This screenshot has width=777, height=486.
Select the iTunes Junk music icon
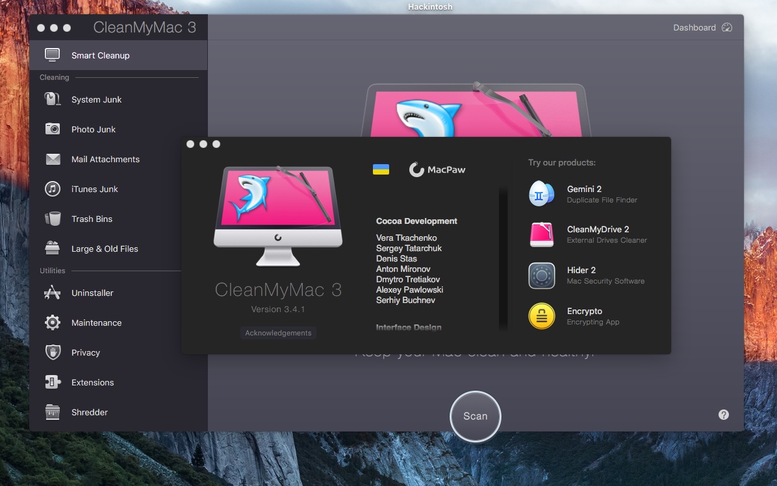[x=53, y=189]
